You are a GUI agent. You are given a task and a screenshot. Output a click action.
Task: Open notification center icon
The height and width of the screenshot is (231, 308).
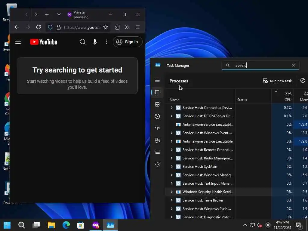(x=299, y=226)
